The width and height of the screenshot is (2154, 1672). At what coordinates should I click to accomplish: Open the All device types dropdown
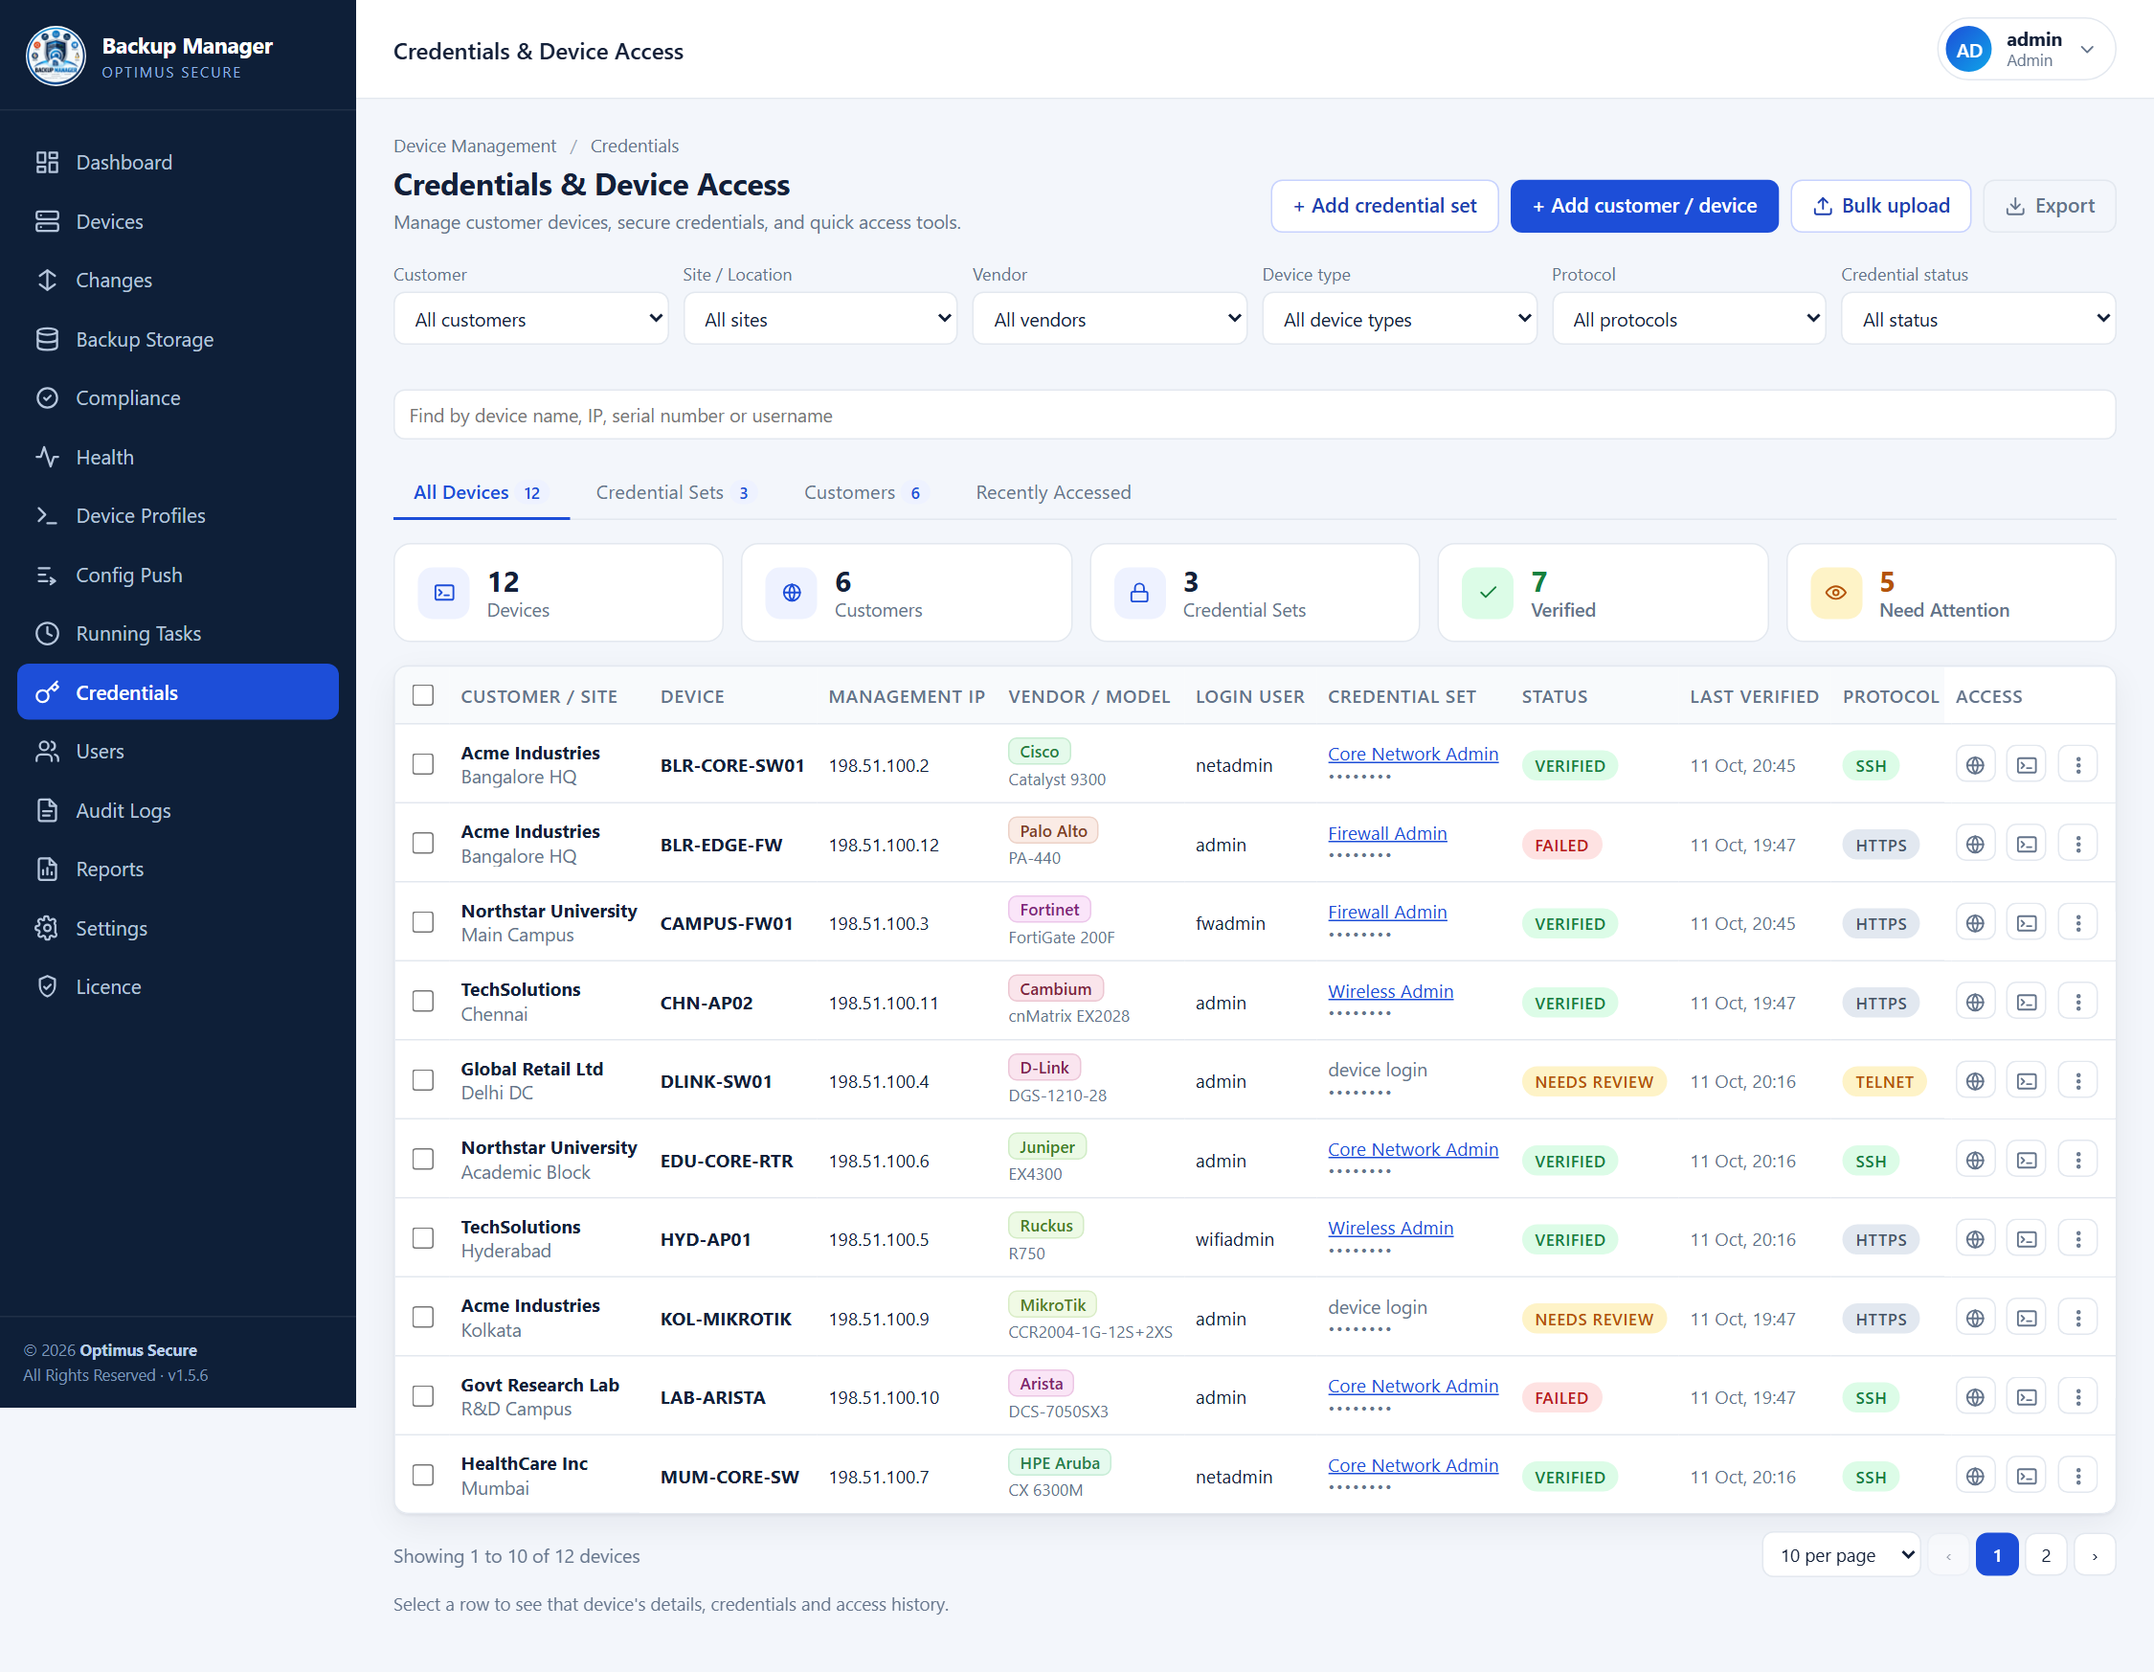point(1400,319)
